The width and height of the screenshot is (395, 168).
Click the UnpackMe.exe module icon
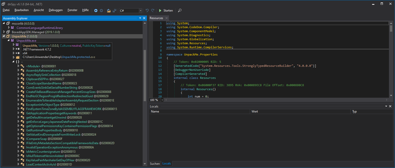(12, 40)
